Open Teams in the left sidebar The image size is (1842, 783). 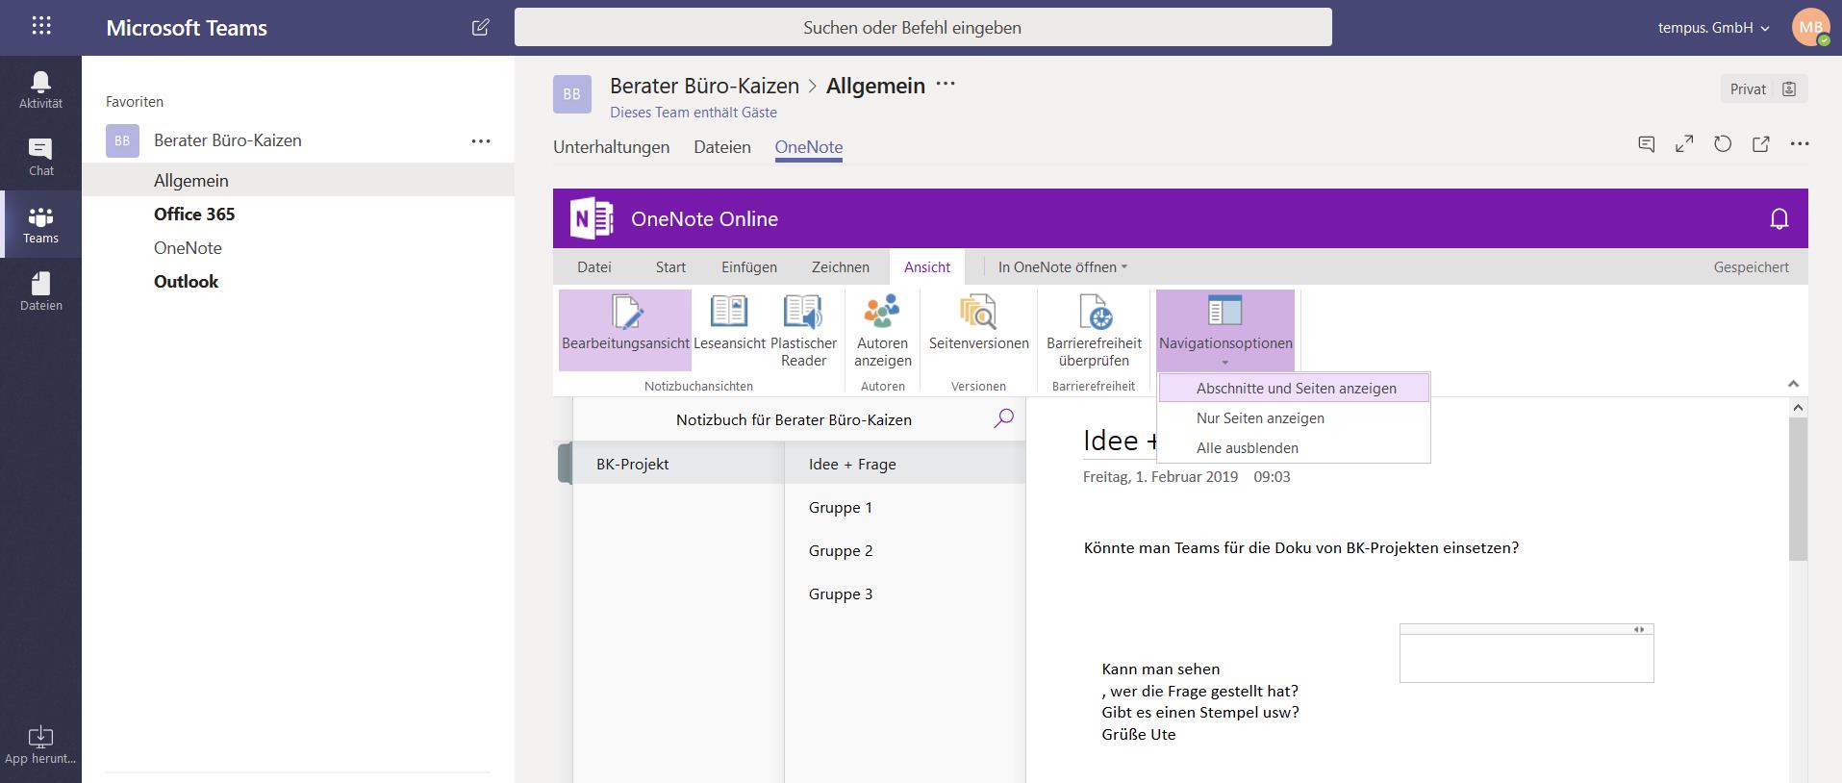click(x=40, y=224)
